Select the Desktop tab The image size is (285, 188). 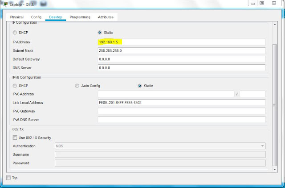[x=55, y=17]
